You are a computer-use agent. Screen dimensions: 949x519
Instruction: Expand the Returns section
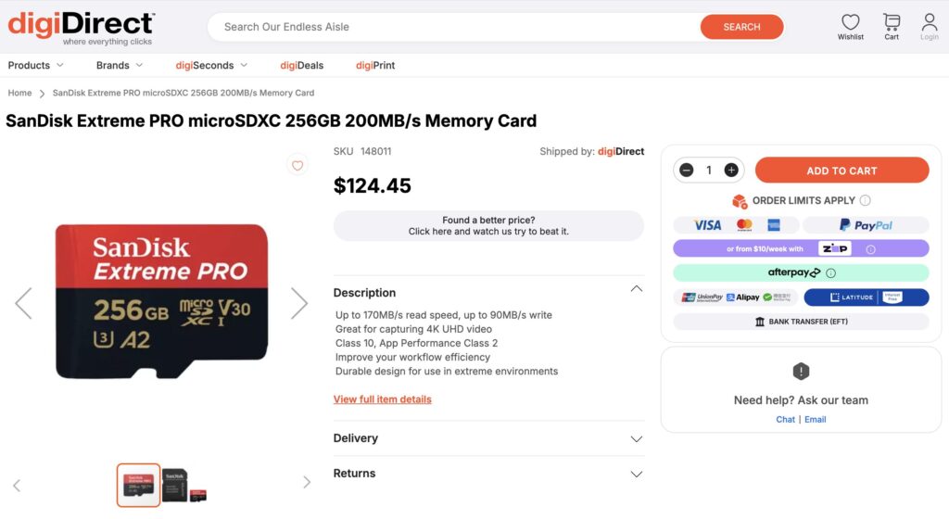(x=636, y=474)
